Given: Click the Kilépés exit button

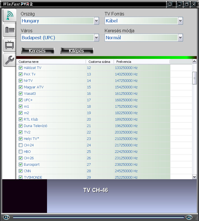Looking at the screenshot, I should [x=77, y=51].
